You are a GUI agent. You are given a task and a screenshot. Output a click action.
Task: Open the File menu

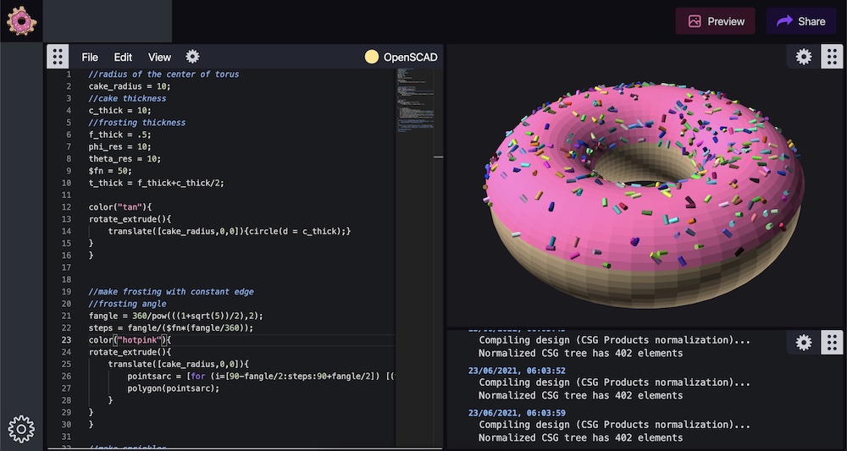(90, 57)
